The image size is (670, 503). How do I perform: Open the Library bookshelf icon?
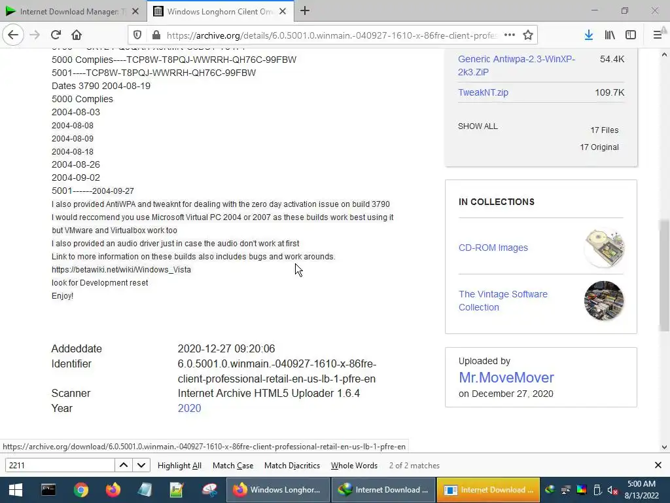(610, 35)
